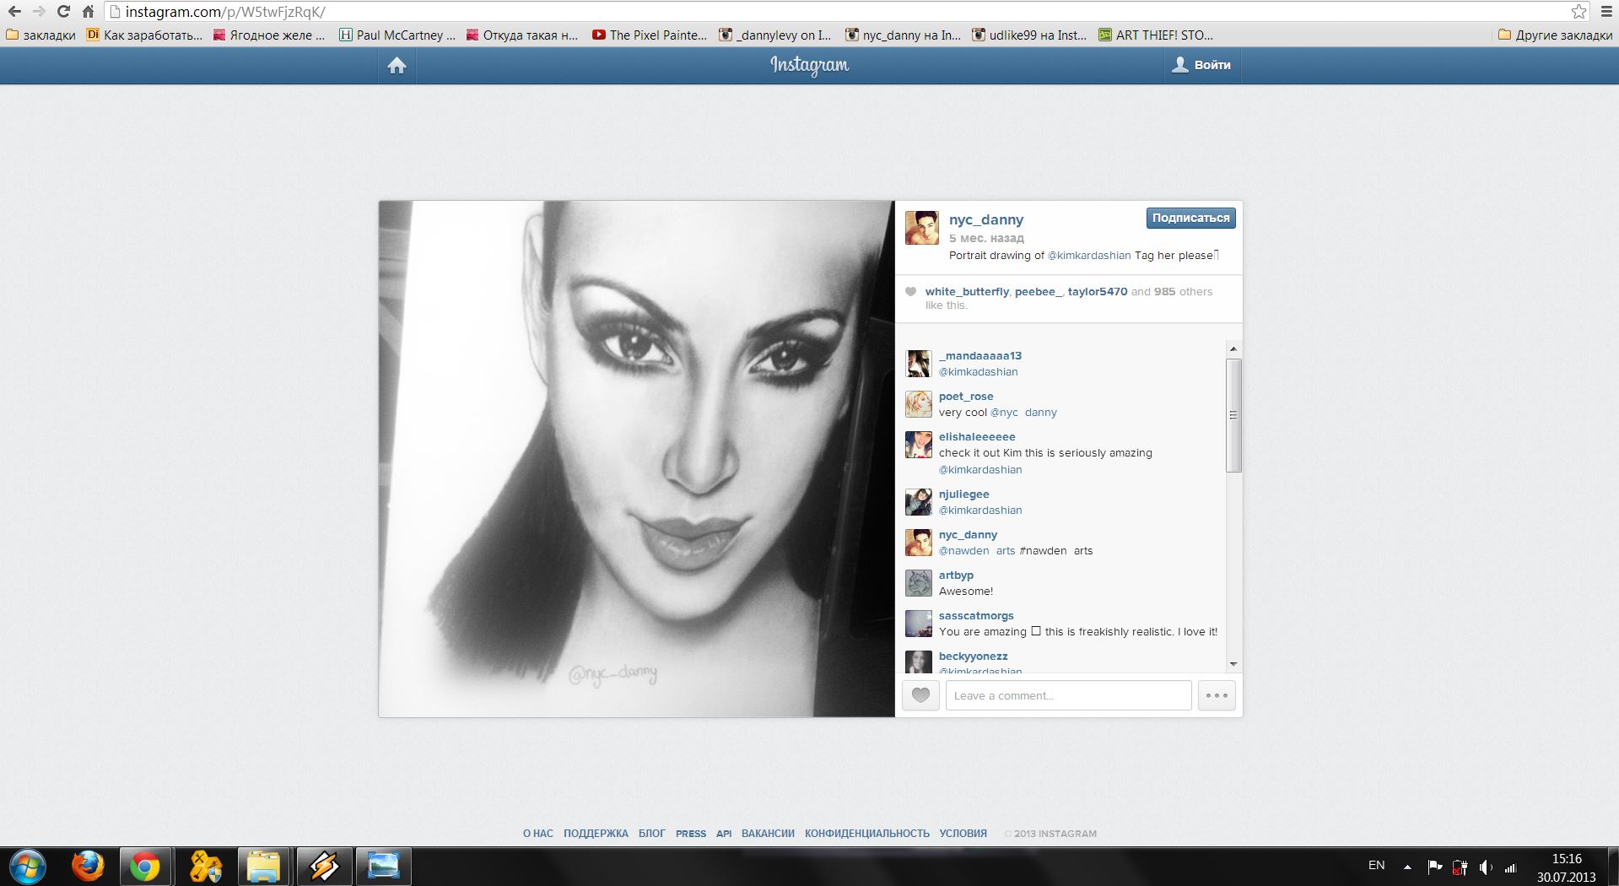Screen dimensions: 1619x886
Task: Open the 'ВАКАНСИИ' footer link
Action: [x=768, y=834]
